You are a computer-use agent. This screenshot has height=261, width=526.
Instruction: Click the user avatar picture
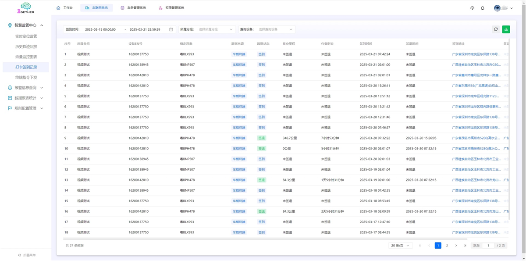(x=497, y=8)
